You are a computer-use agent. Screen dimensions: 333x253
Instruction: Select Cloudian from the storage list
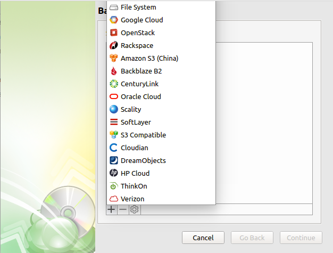[134, 148]
